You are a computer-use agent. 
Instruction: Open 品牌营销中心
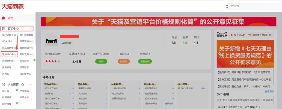pos(26,41)
